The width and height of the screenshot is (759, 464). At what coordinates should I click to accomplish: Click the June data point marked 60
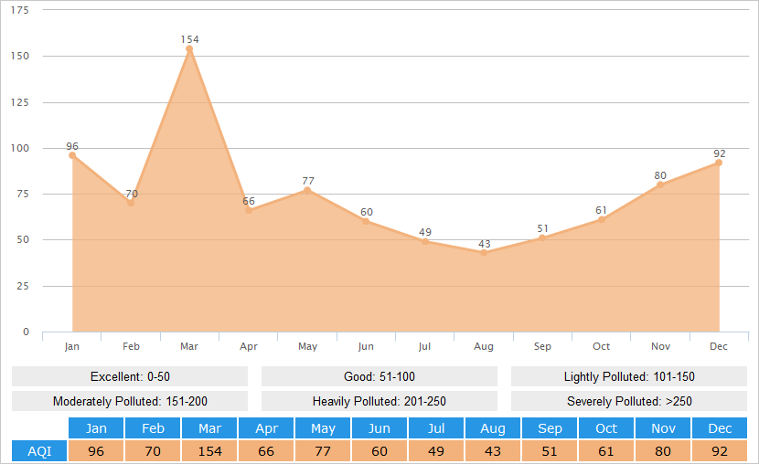pyautogui.click(x=366, y=221)
